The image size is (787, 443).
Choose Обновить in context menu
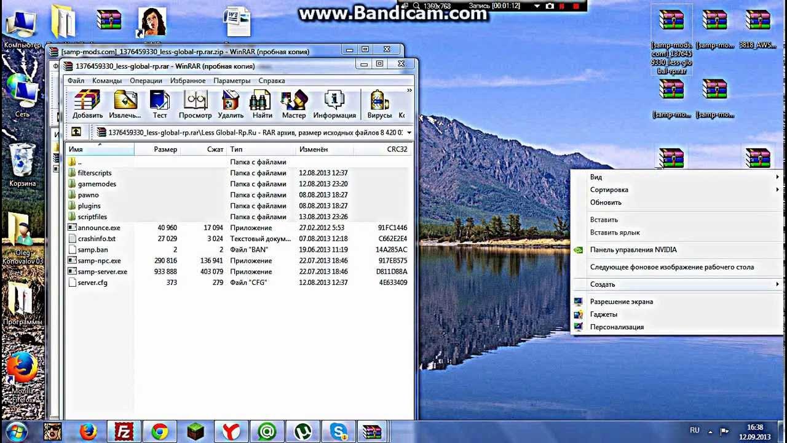(x=677, y=202)
